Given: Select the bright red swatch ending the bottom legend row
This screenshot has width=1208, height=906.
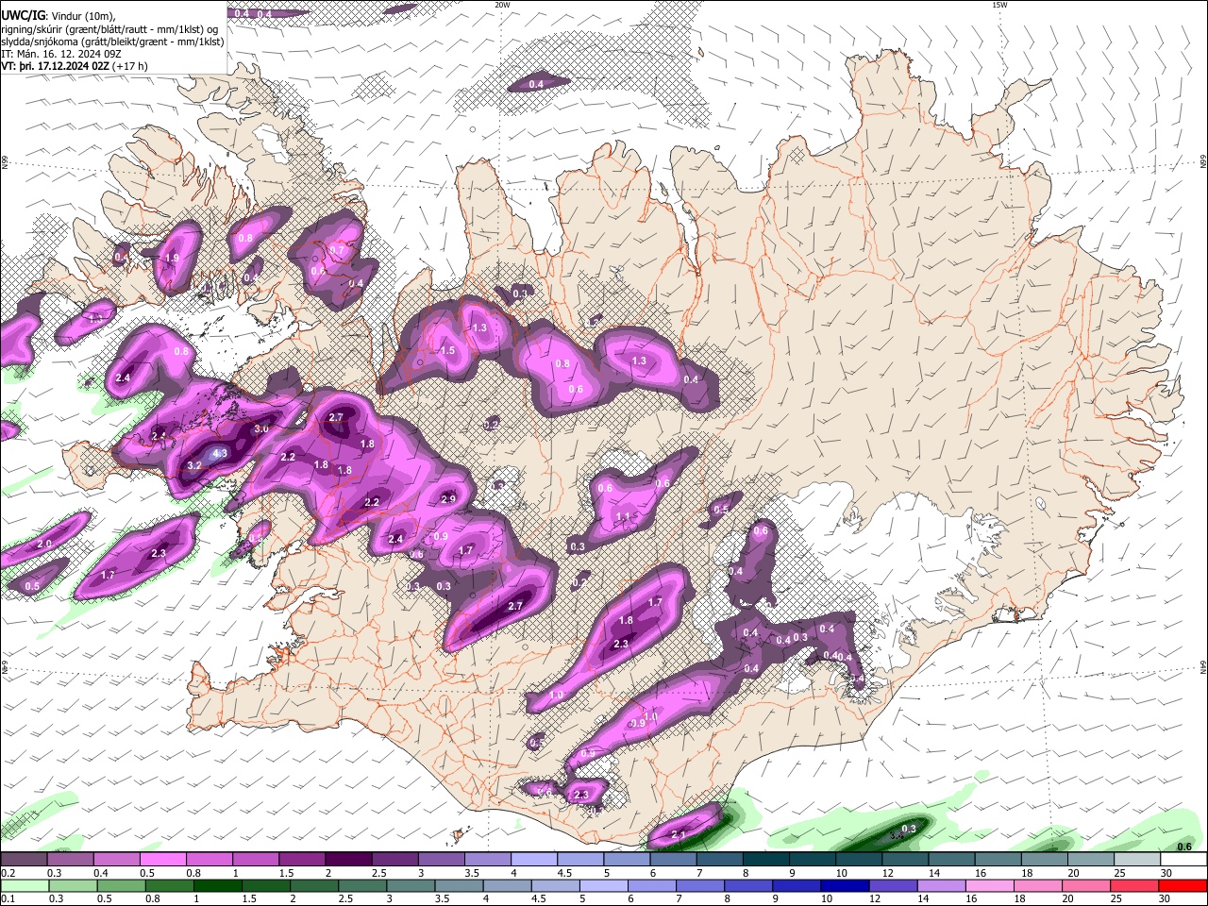Looking at the screenshot, I should tap(1183, 885).
